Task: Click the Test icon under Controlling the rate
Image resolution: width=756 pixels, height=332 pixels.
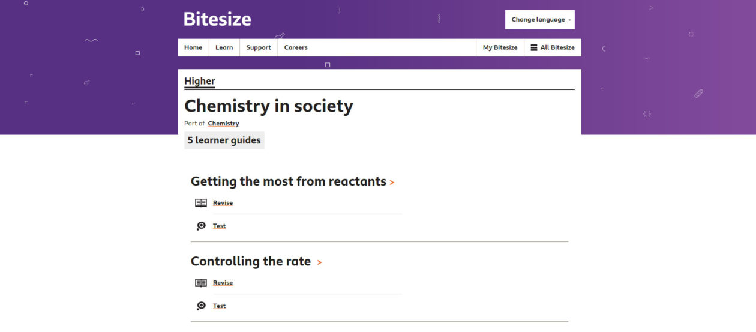Action: [201, 306]
